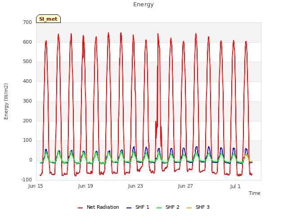The image size is (288, 216).
Task: Click the 200 y-axis tick label
Action: click(x=27, y=121)
